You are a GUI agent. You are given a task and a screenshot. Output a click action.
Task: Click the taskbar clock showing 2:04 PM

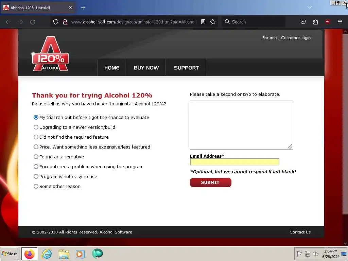point(331,254)
